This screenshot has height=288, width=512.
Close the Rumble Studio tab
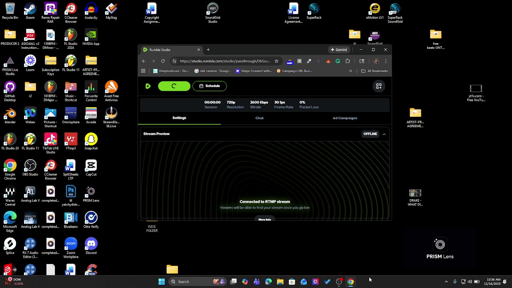198,50
